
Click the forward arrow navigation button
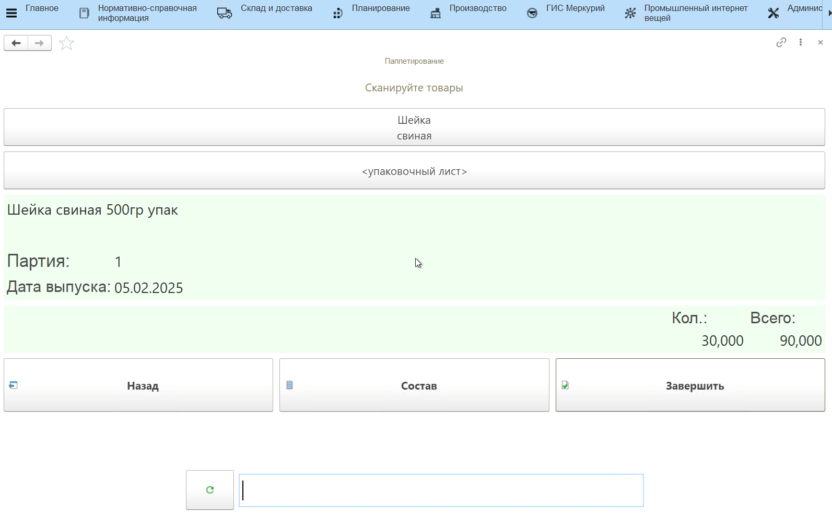(x=40, y=43)
